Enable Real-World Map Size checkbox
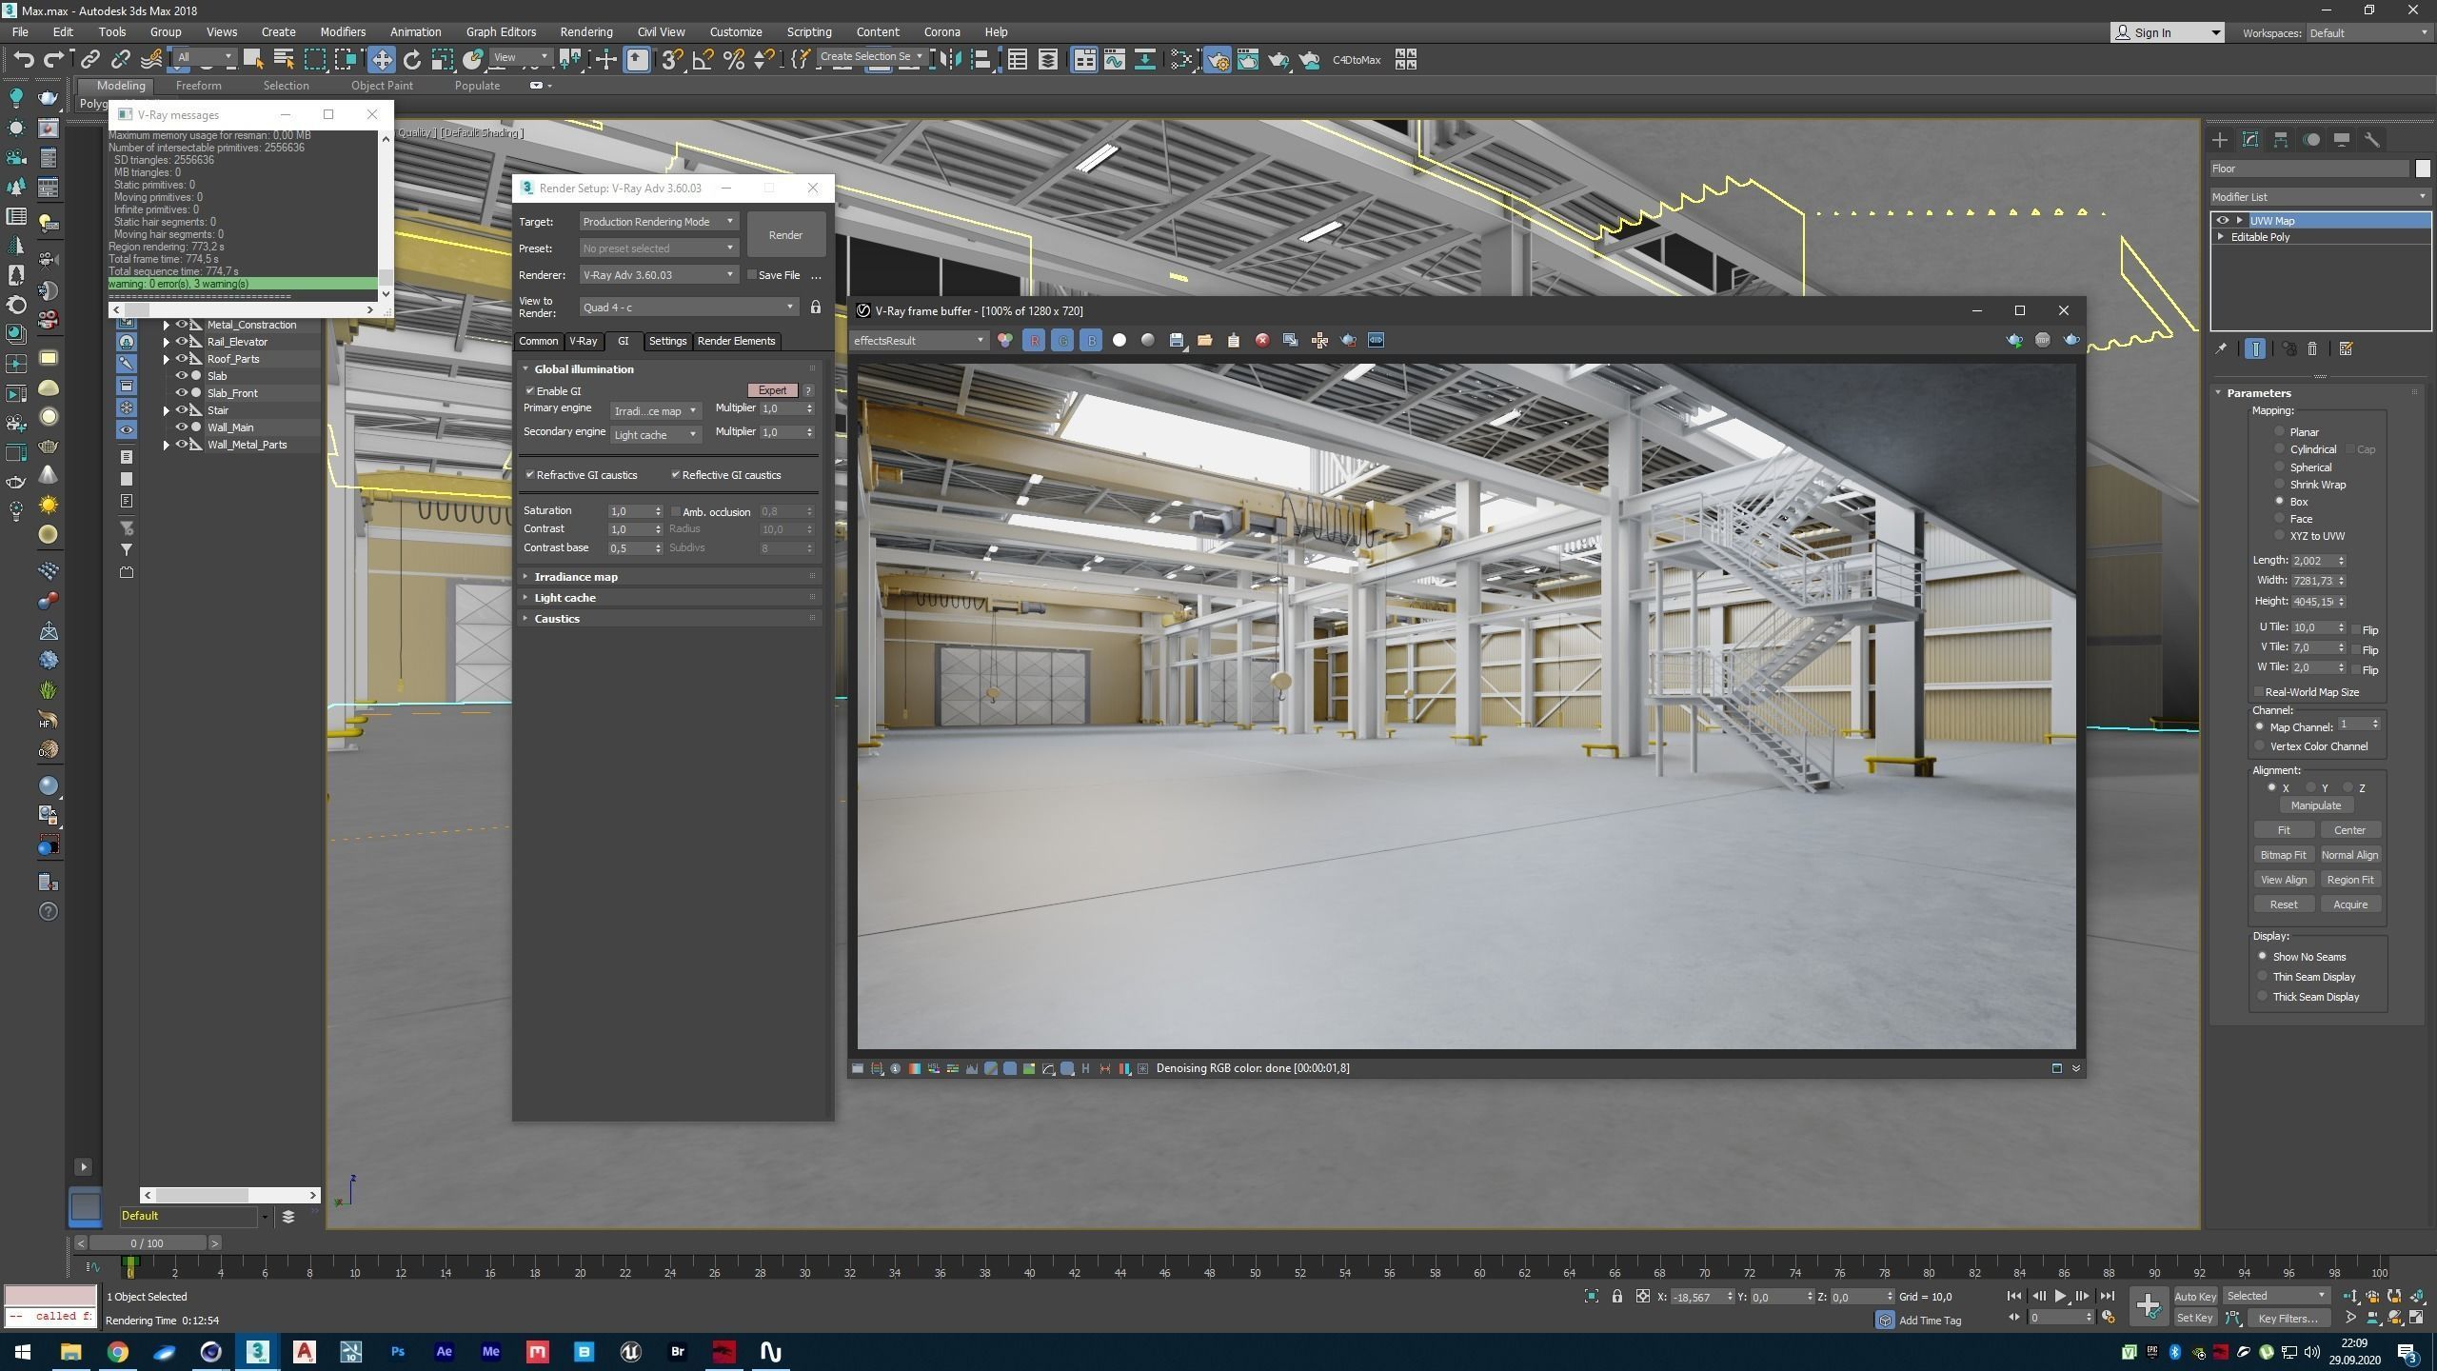 pos(2259,692)
